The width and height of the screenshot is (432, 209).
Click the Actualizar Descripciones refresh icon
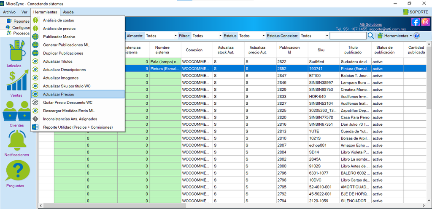click(35, 69)
